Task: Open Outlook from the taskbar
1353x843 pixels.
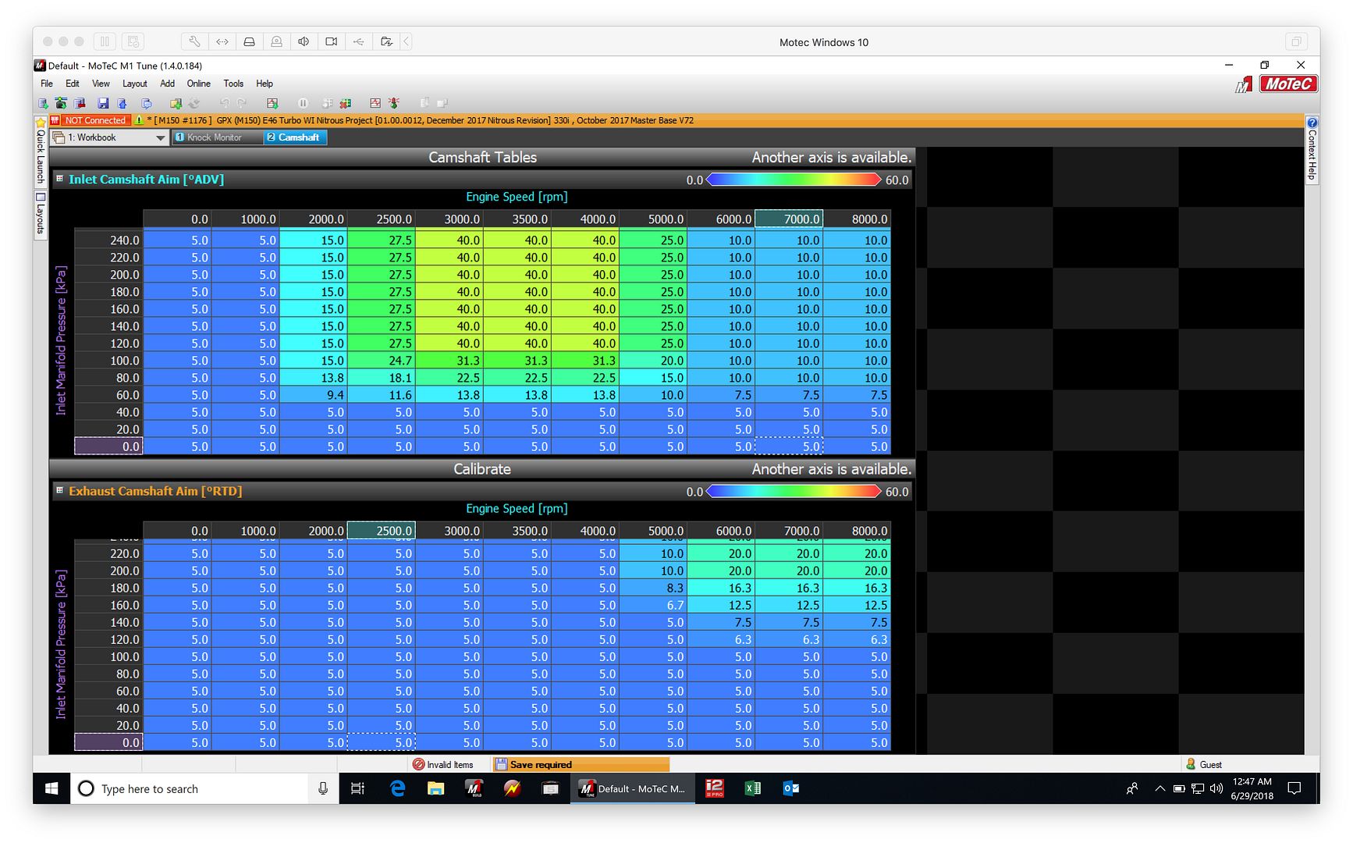Action: (790, 788)
